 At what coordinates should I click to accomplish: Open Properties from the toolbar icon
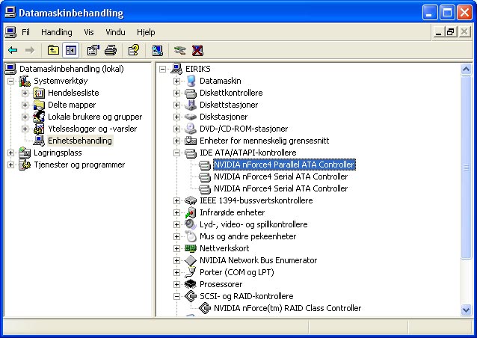(93, 50)
